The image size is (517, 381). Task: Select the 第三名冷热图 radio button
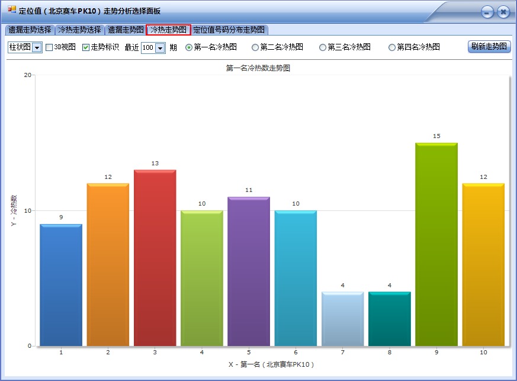click(323, 47)
